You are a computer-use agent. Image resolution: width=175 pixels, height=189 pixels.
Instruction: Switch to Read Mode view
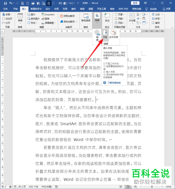click(x=121, y=187)
